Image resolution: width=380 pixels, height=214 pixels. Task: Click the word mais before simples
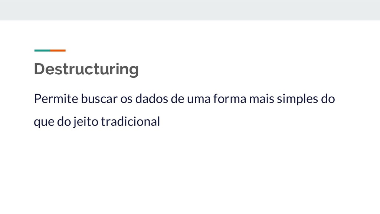pos(262,99)
